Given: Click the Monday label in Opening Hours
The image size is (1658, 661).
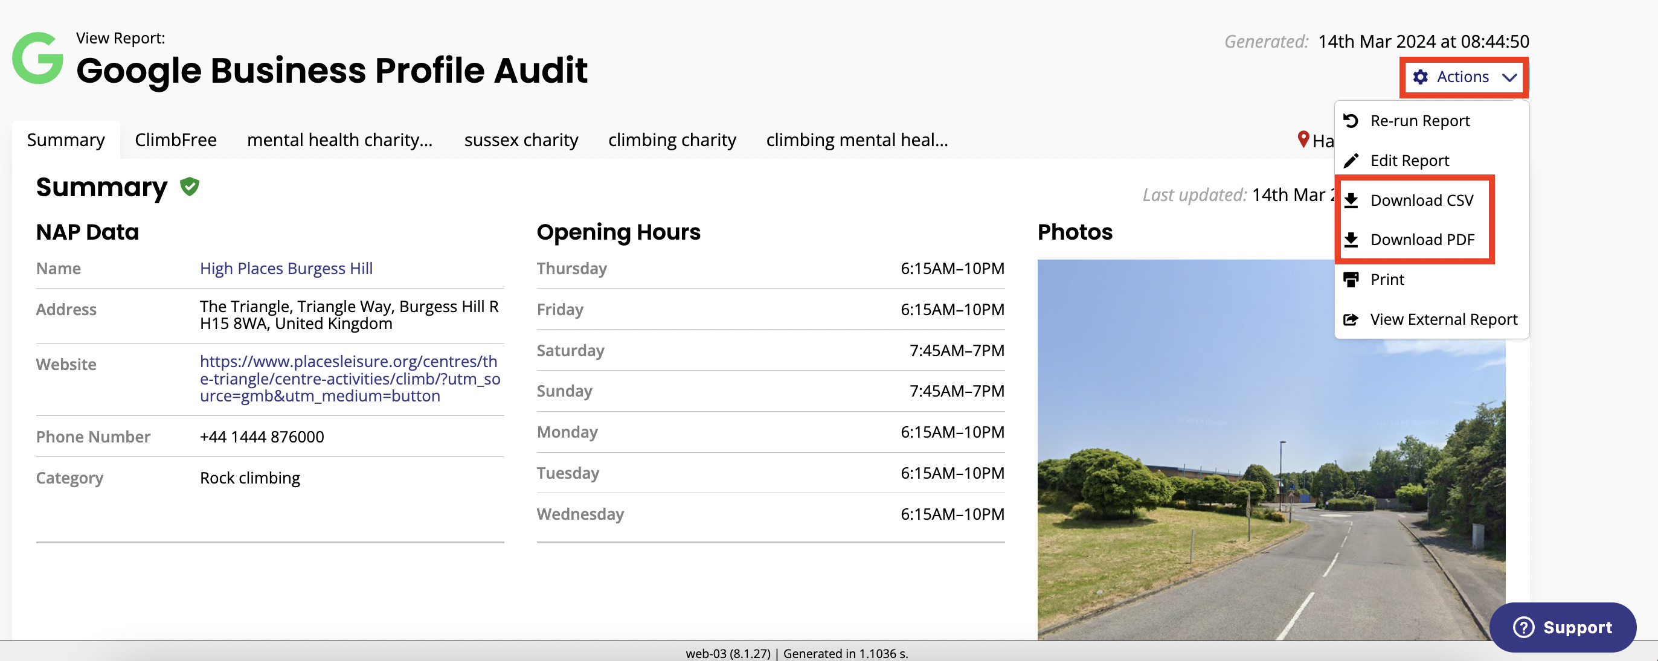Looking at the screenshot, I should 567,432.
